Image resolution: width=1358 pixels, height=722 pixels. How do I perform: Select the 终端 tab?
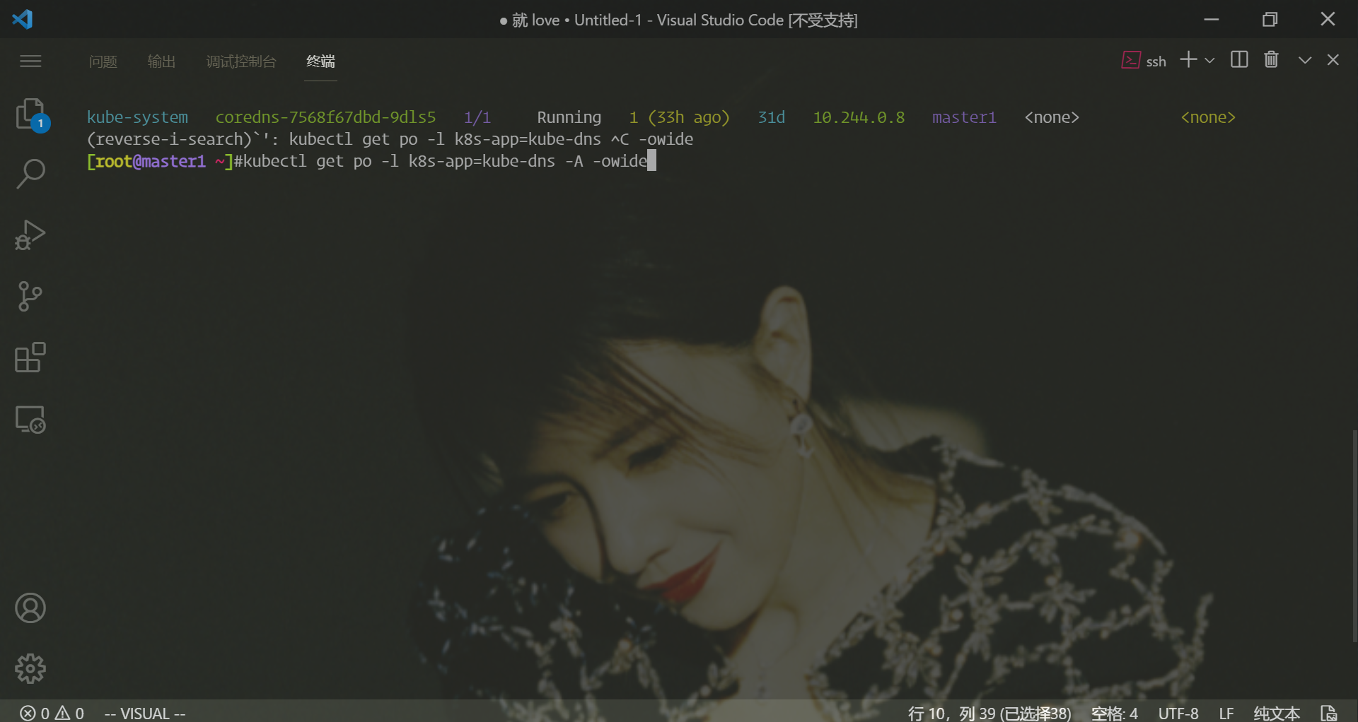[320, 61]
